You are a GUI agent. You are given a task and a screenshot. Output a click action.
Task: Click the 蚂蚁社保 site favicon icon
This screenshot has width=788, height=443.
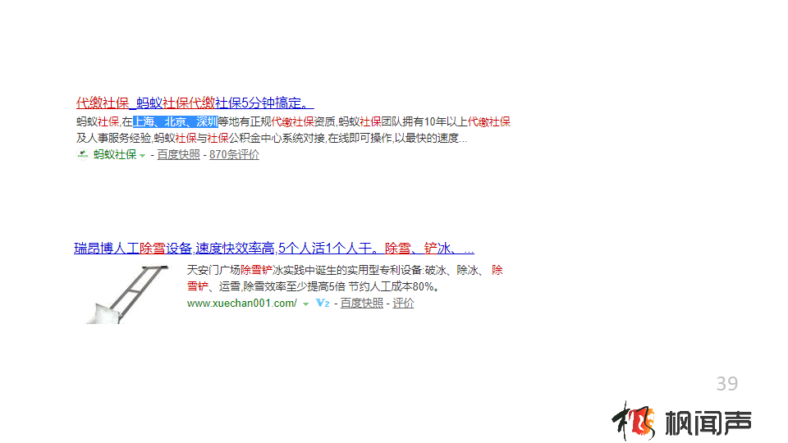click(x=83, y=154)
